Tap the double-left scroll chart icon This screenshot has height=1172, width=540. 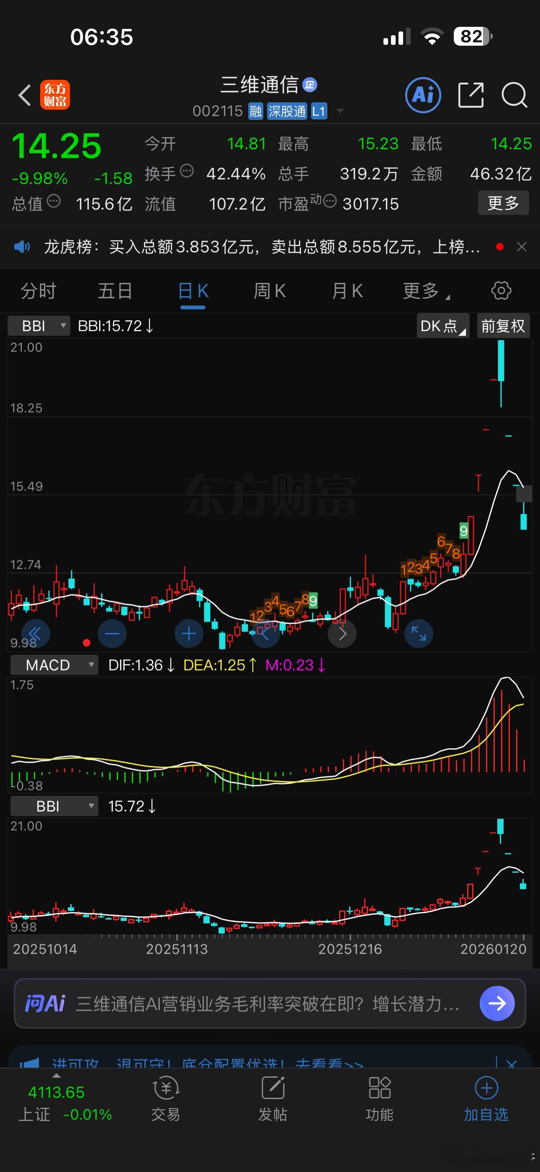pyautogui.click(x=36, y=633)
